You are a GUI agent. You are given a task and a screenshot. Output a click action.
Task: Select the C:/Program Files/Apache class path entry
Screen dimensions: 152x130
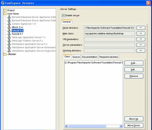point(94,63)
